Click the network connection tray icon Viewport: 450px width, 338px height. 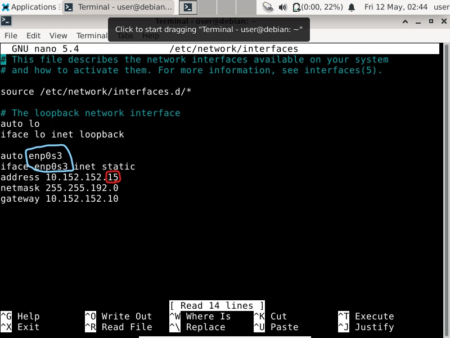point(268,7)
